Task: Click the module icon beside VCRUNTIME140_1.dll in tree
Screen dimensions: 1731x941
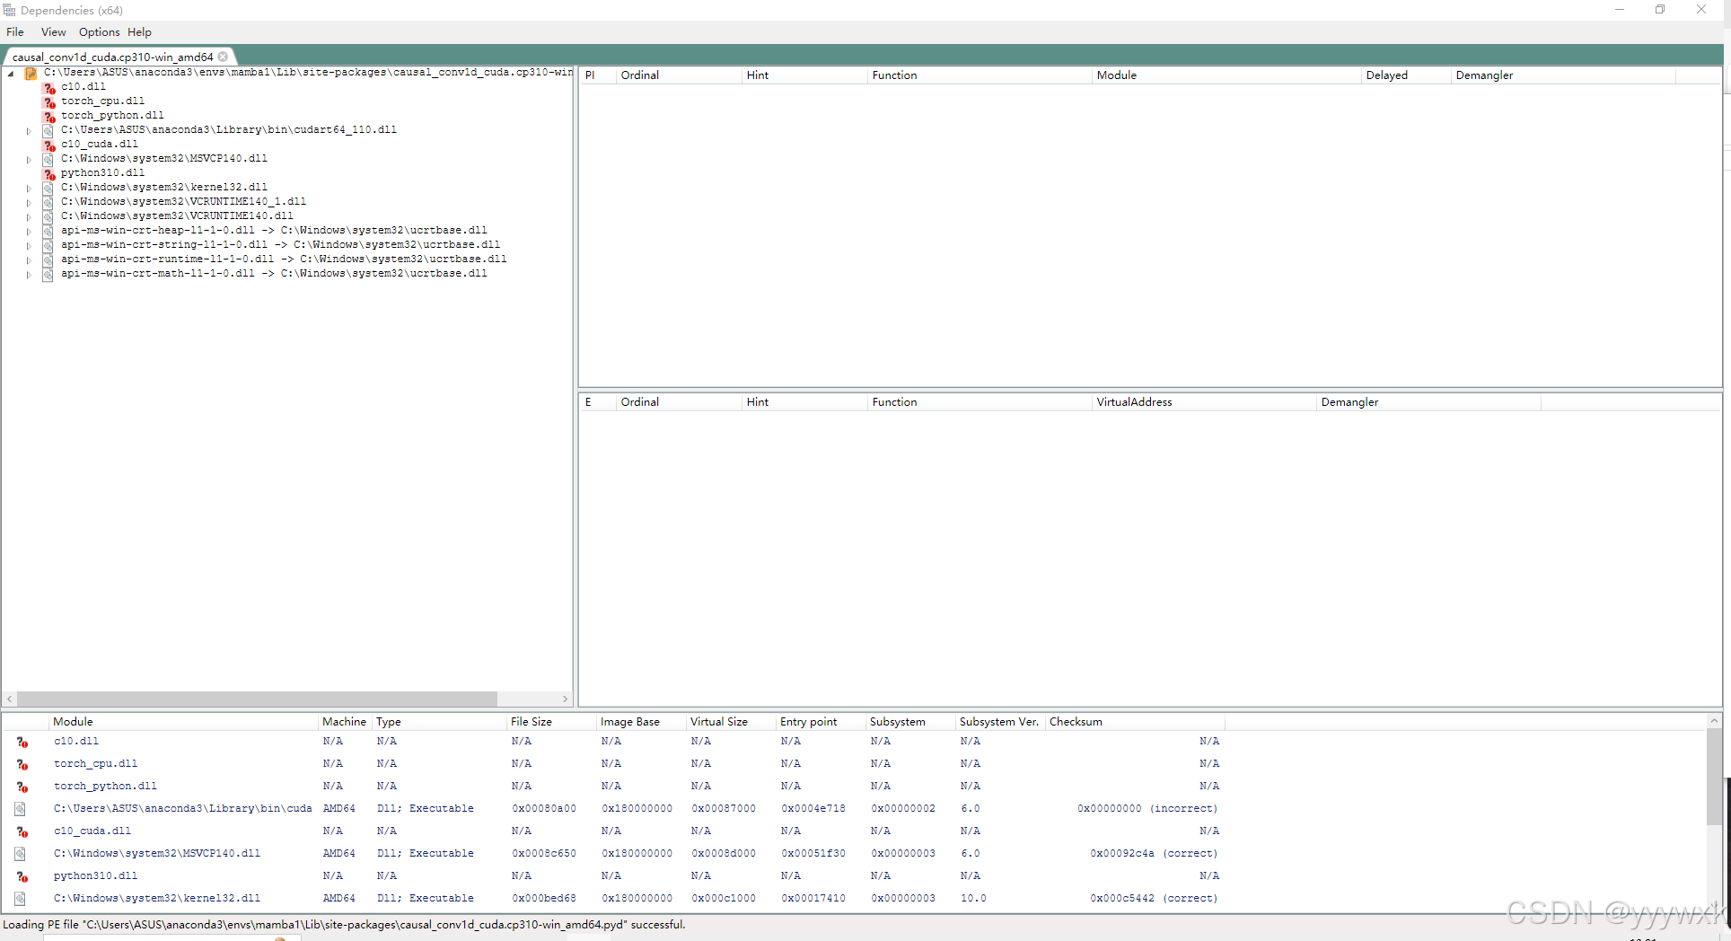Action: (x=48, y=203)
